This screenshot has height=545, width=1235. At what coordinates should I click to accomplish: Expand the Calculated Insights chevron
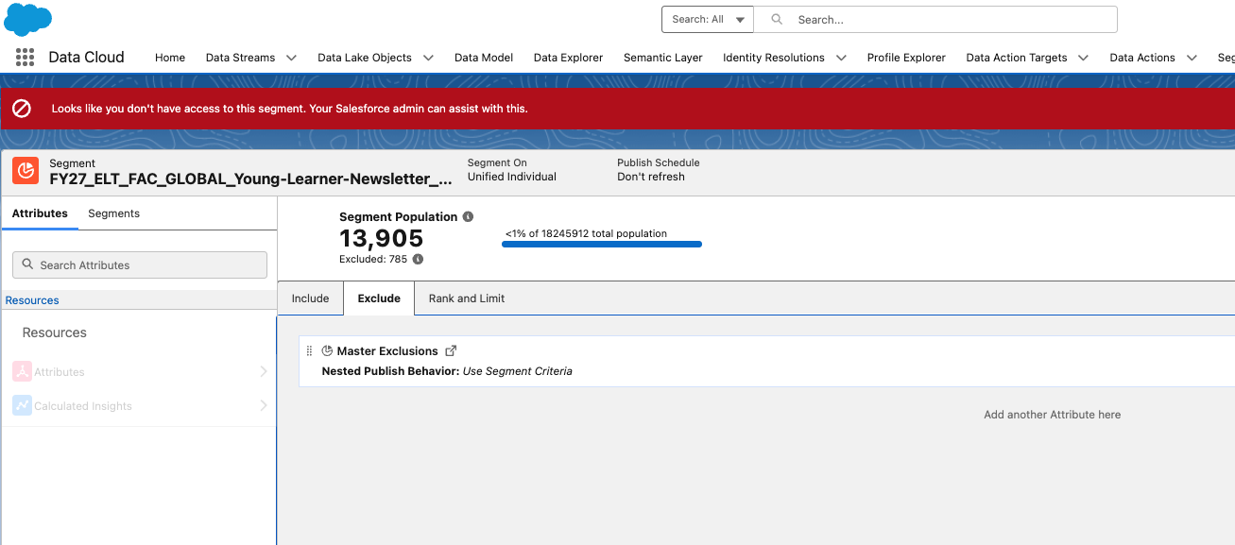click(264, 406)
